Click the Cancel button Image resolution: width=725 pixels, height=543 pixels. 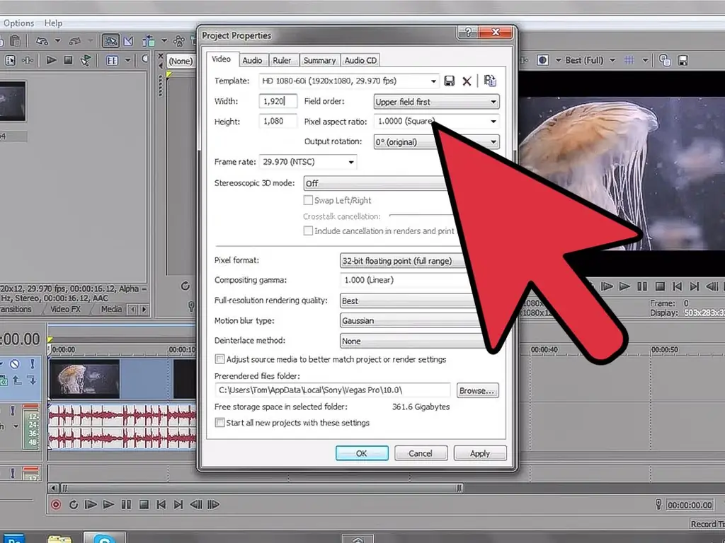[x=421, y=453]
